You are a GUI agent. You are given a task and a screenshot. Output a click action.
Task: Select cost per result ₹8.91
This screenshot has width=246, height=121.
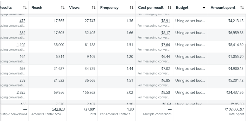[x=166, y=21]
